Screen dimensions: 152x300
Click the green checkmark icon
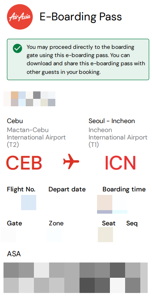point(18,48)
